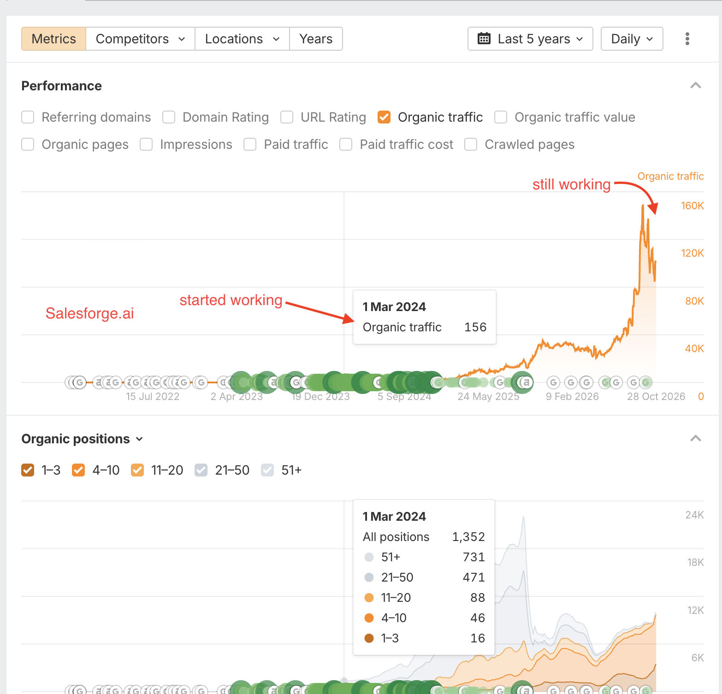Viewport: 722px width, 694px height.
Task: Tick the Paid traffic cost checkbox
Action: point(346,144)
